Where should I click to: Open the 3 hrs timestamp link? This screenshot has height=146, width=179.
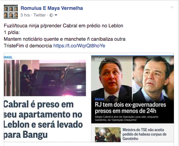25,15
